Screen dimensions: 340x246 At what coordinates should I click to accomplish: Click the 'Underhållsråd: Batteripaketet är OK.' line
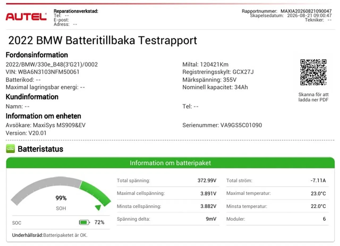pyautogui.click(x=50, y=235)
